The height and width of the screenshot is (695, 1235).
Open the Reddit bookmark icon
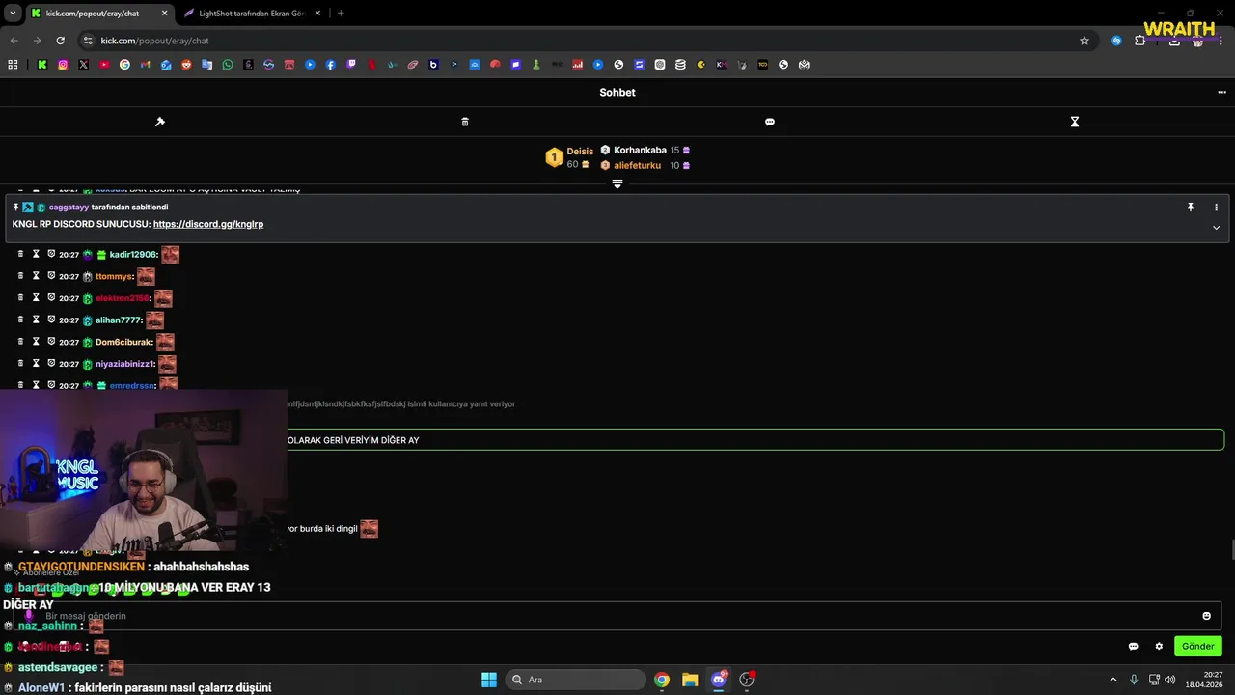[186, 65]
